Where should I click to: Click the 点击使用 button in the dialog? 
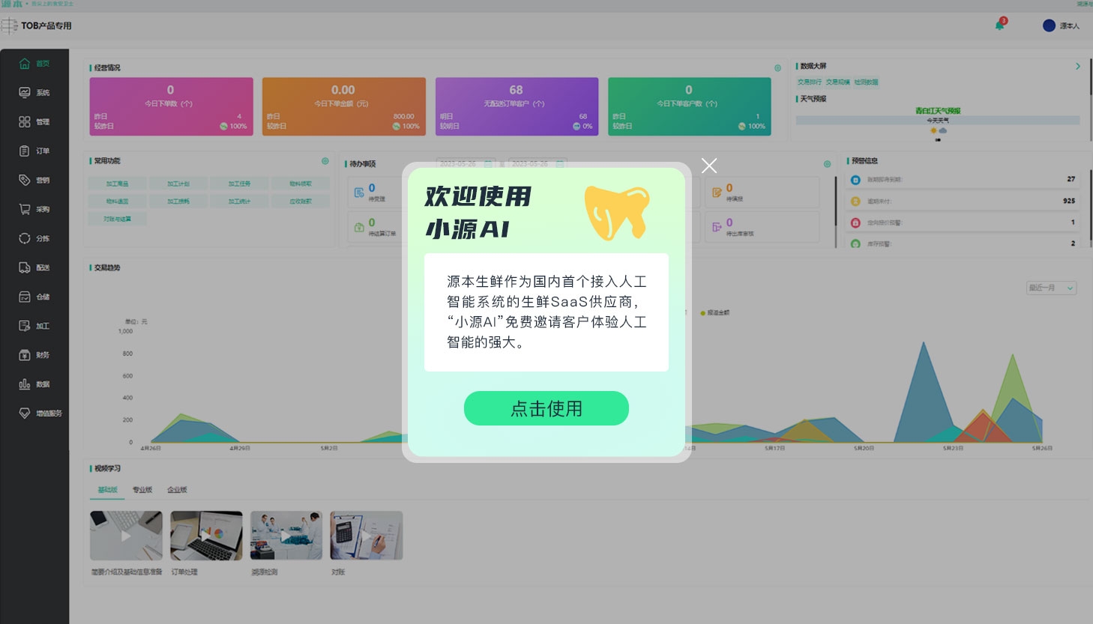[546, 408]
